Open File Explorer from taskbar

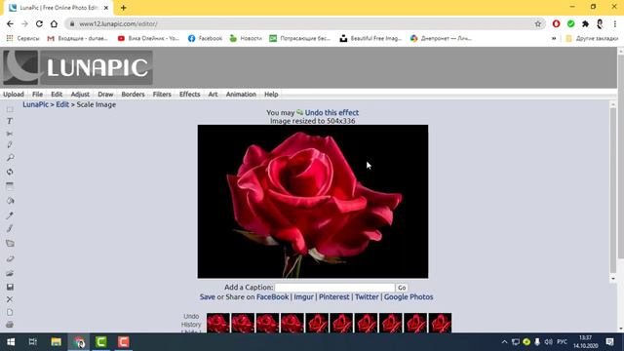click(x=56, y=342)
